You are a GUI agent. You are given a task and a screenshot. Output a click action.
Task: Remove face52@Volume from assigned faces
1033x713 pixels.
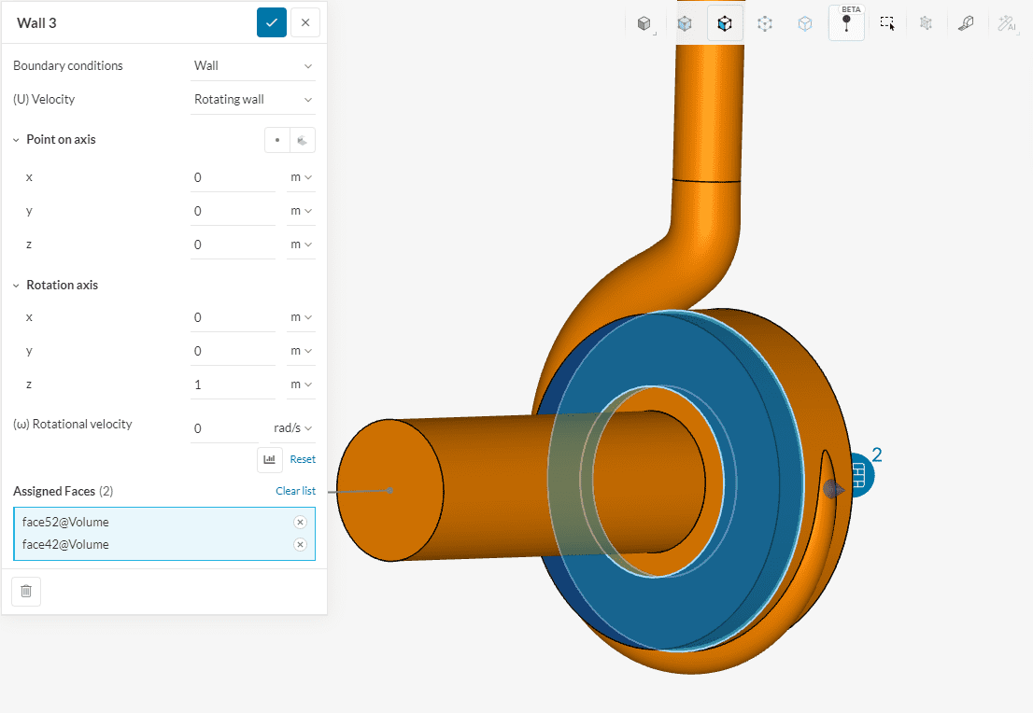click(x=300, y=523)
